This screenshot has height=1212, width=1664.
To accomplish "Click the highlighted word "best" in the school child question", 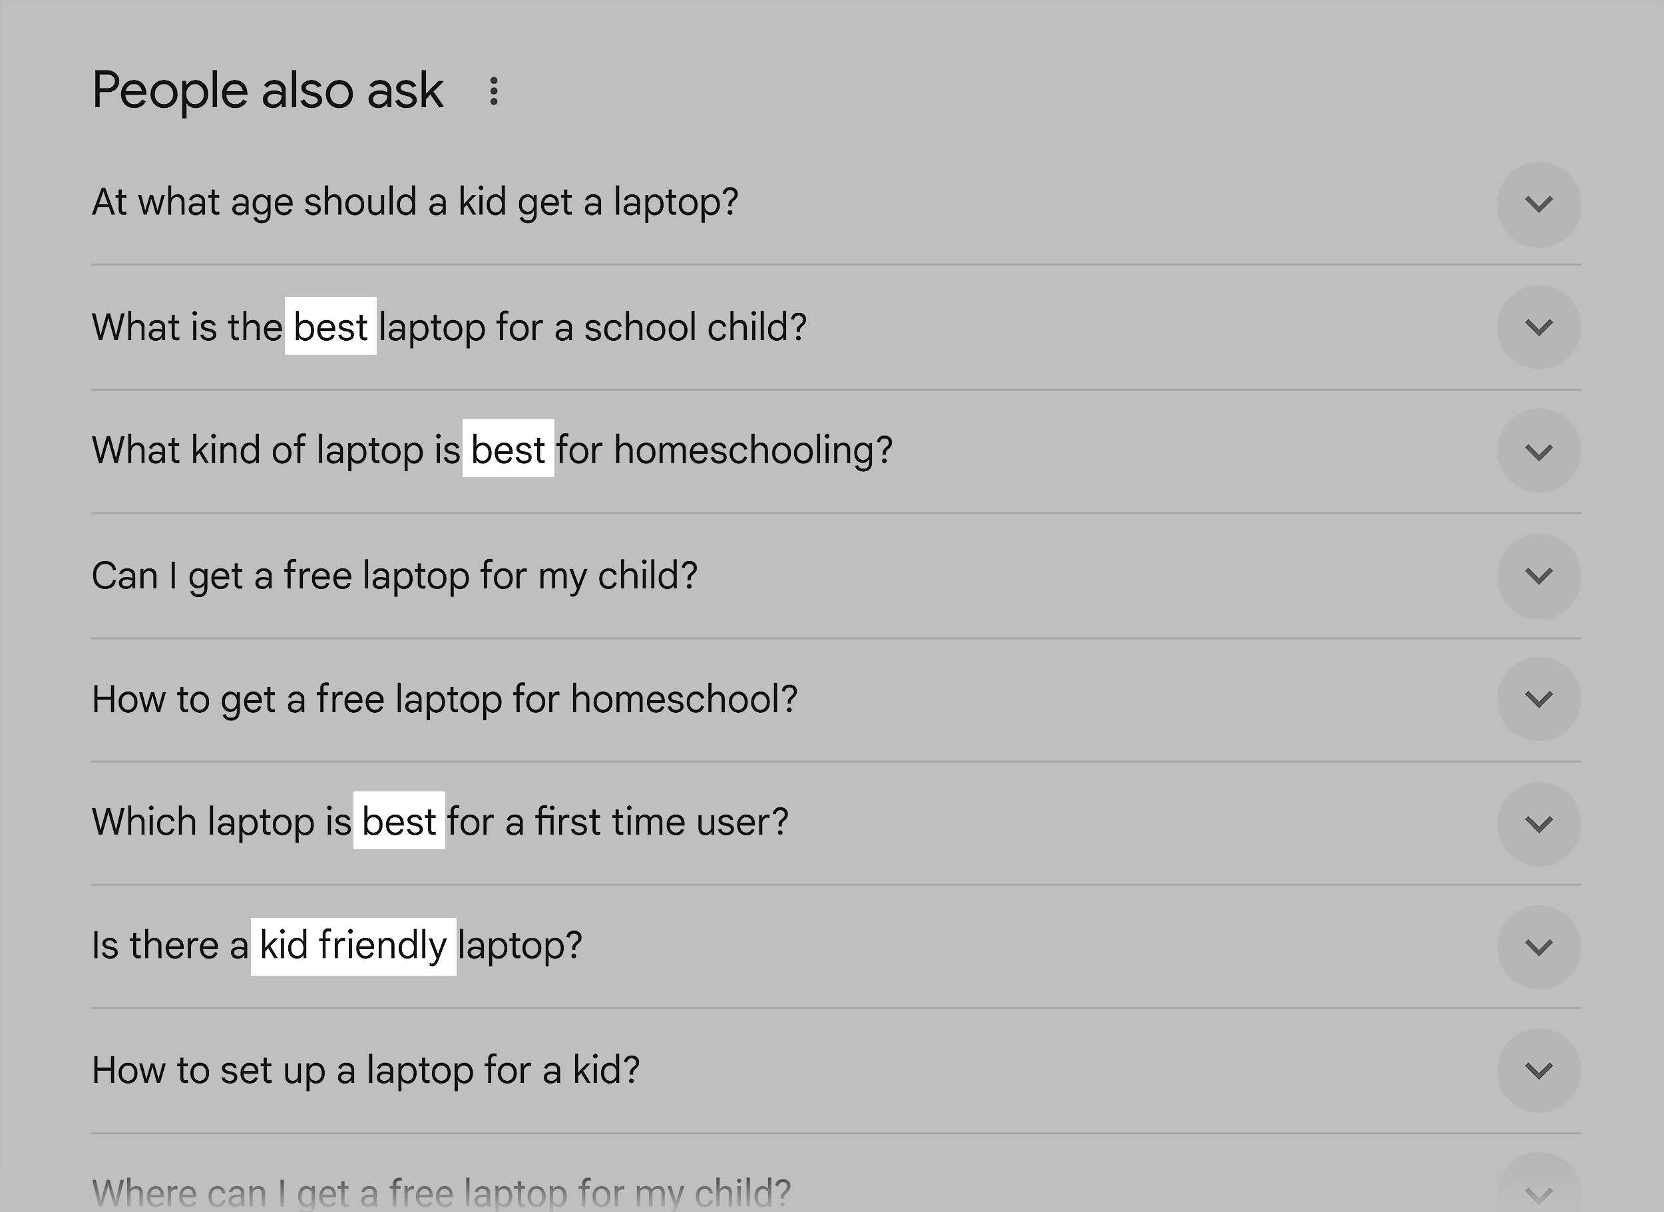I will [x=329, y=327].
